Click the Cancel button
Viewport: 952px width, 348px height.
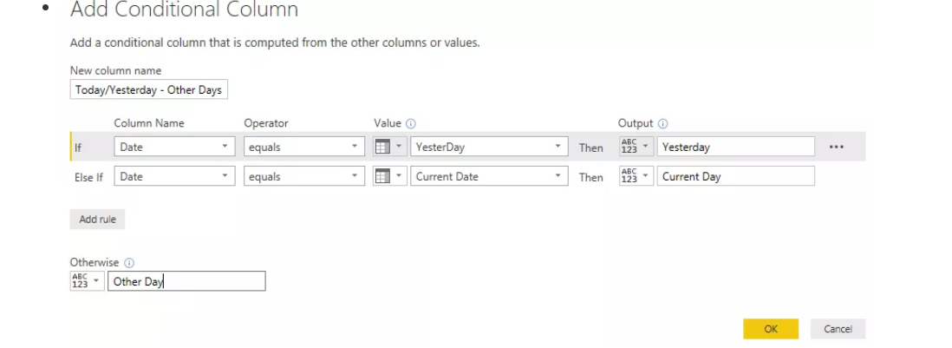point(838,329)
